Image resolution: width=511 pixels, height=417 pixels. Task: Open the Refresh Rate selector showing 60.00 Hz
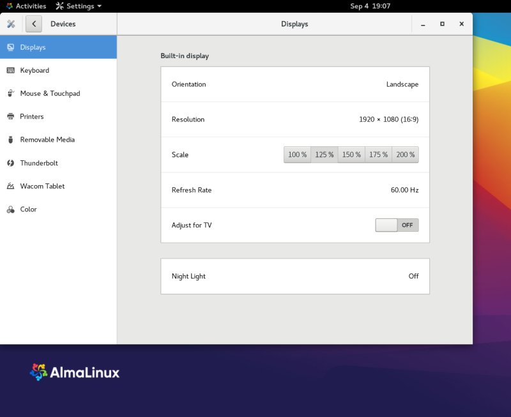(x=294, y=190)
